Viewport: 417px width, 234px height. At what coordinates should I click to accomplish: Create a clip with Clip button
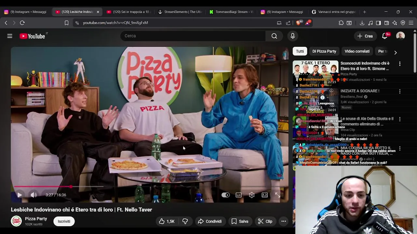tap(265, 221)
